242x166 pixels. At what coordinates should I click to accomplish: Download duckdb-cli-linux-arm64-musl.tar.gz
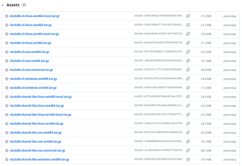(x=34, y=34)
